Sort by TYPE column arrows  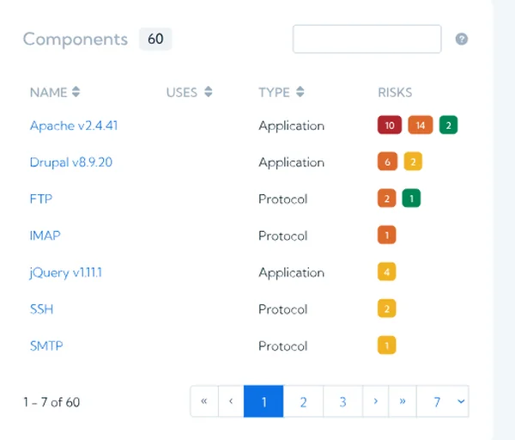(300, 92)
